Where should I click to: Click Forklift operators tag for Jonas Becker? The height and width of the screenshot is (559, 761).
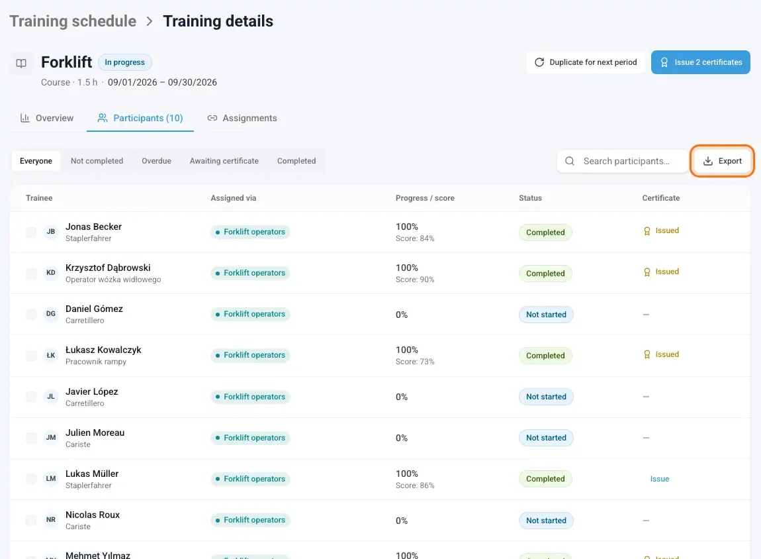pos(250,232)
